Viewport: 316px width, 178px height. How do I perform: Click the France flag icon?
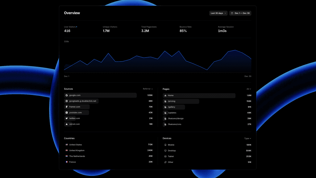[67, 162]
